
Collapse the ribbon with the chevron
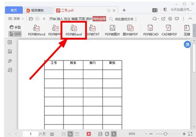(x=190, y=19)
